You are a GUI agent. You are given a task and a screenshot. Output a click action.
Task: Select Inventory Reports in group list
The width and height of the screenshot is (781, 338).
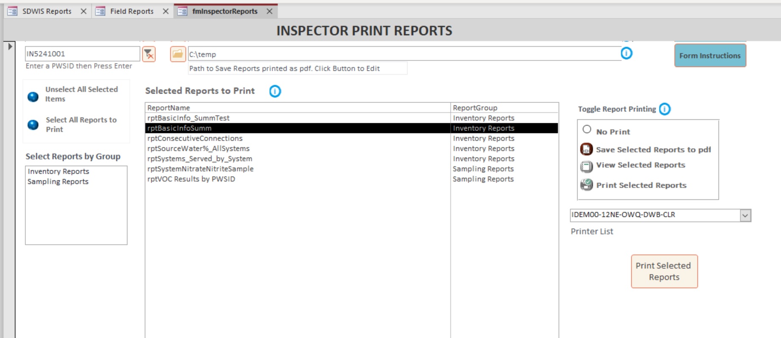(76, 171)
